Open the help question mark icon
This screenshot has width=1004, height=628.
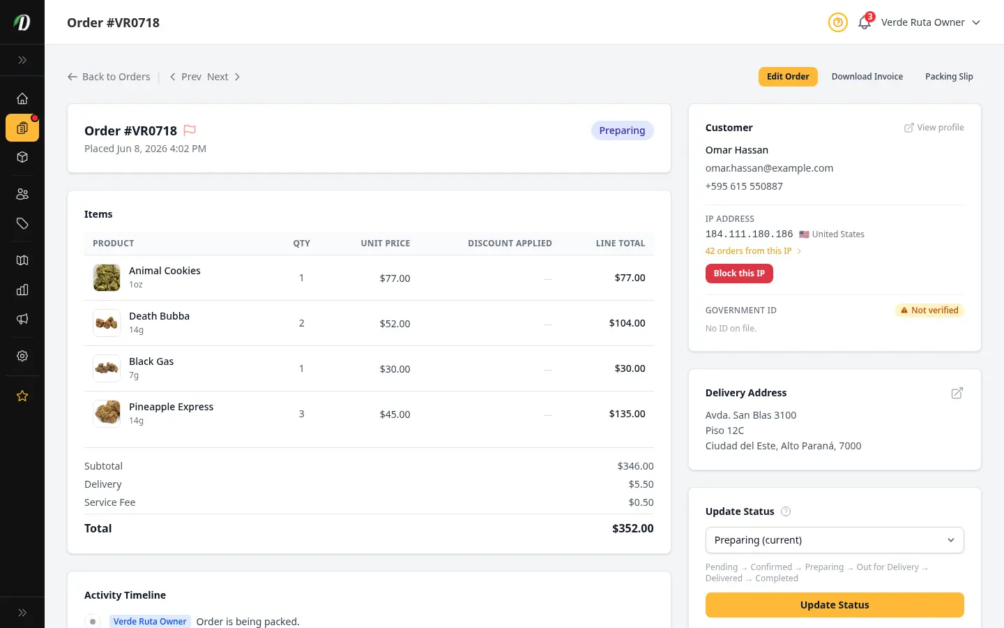[837, 22]
